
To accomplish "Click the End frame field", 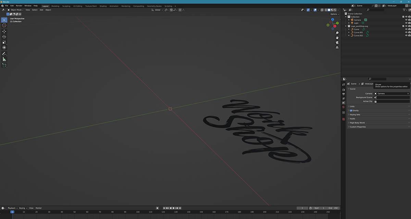I will click(x=333, y=208).
